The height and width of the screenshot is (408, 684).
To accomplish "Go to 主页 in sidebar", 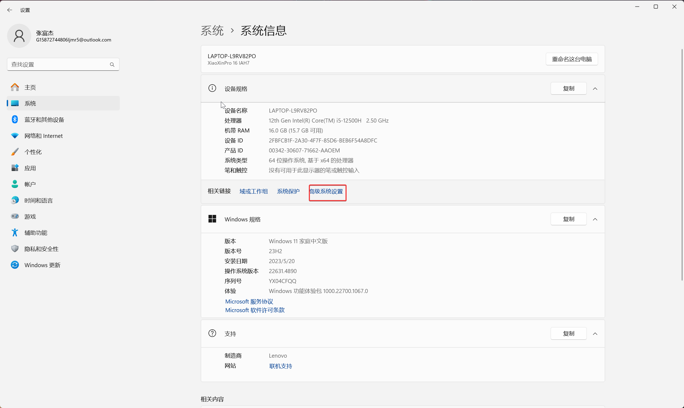I will click(x=30, y=88).
